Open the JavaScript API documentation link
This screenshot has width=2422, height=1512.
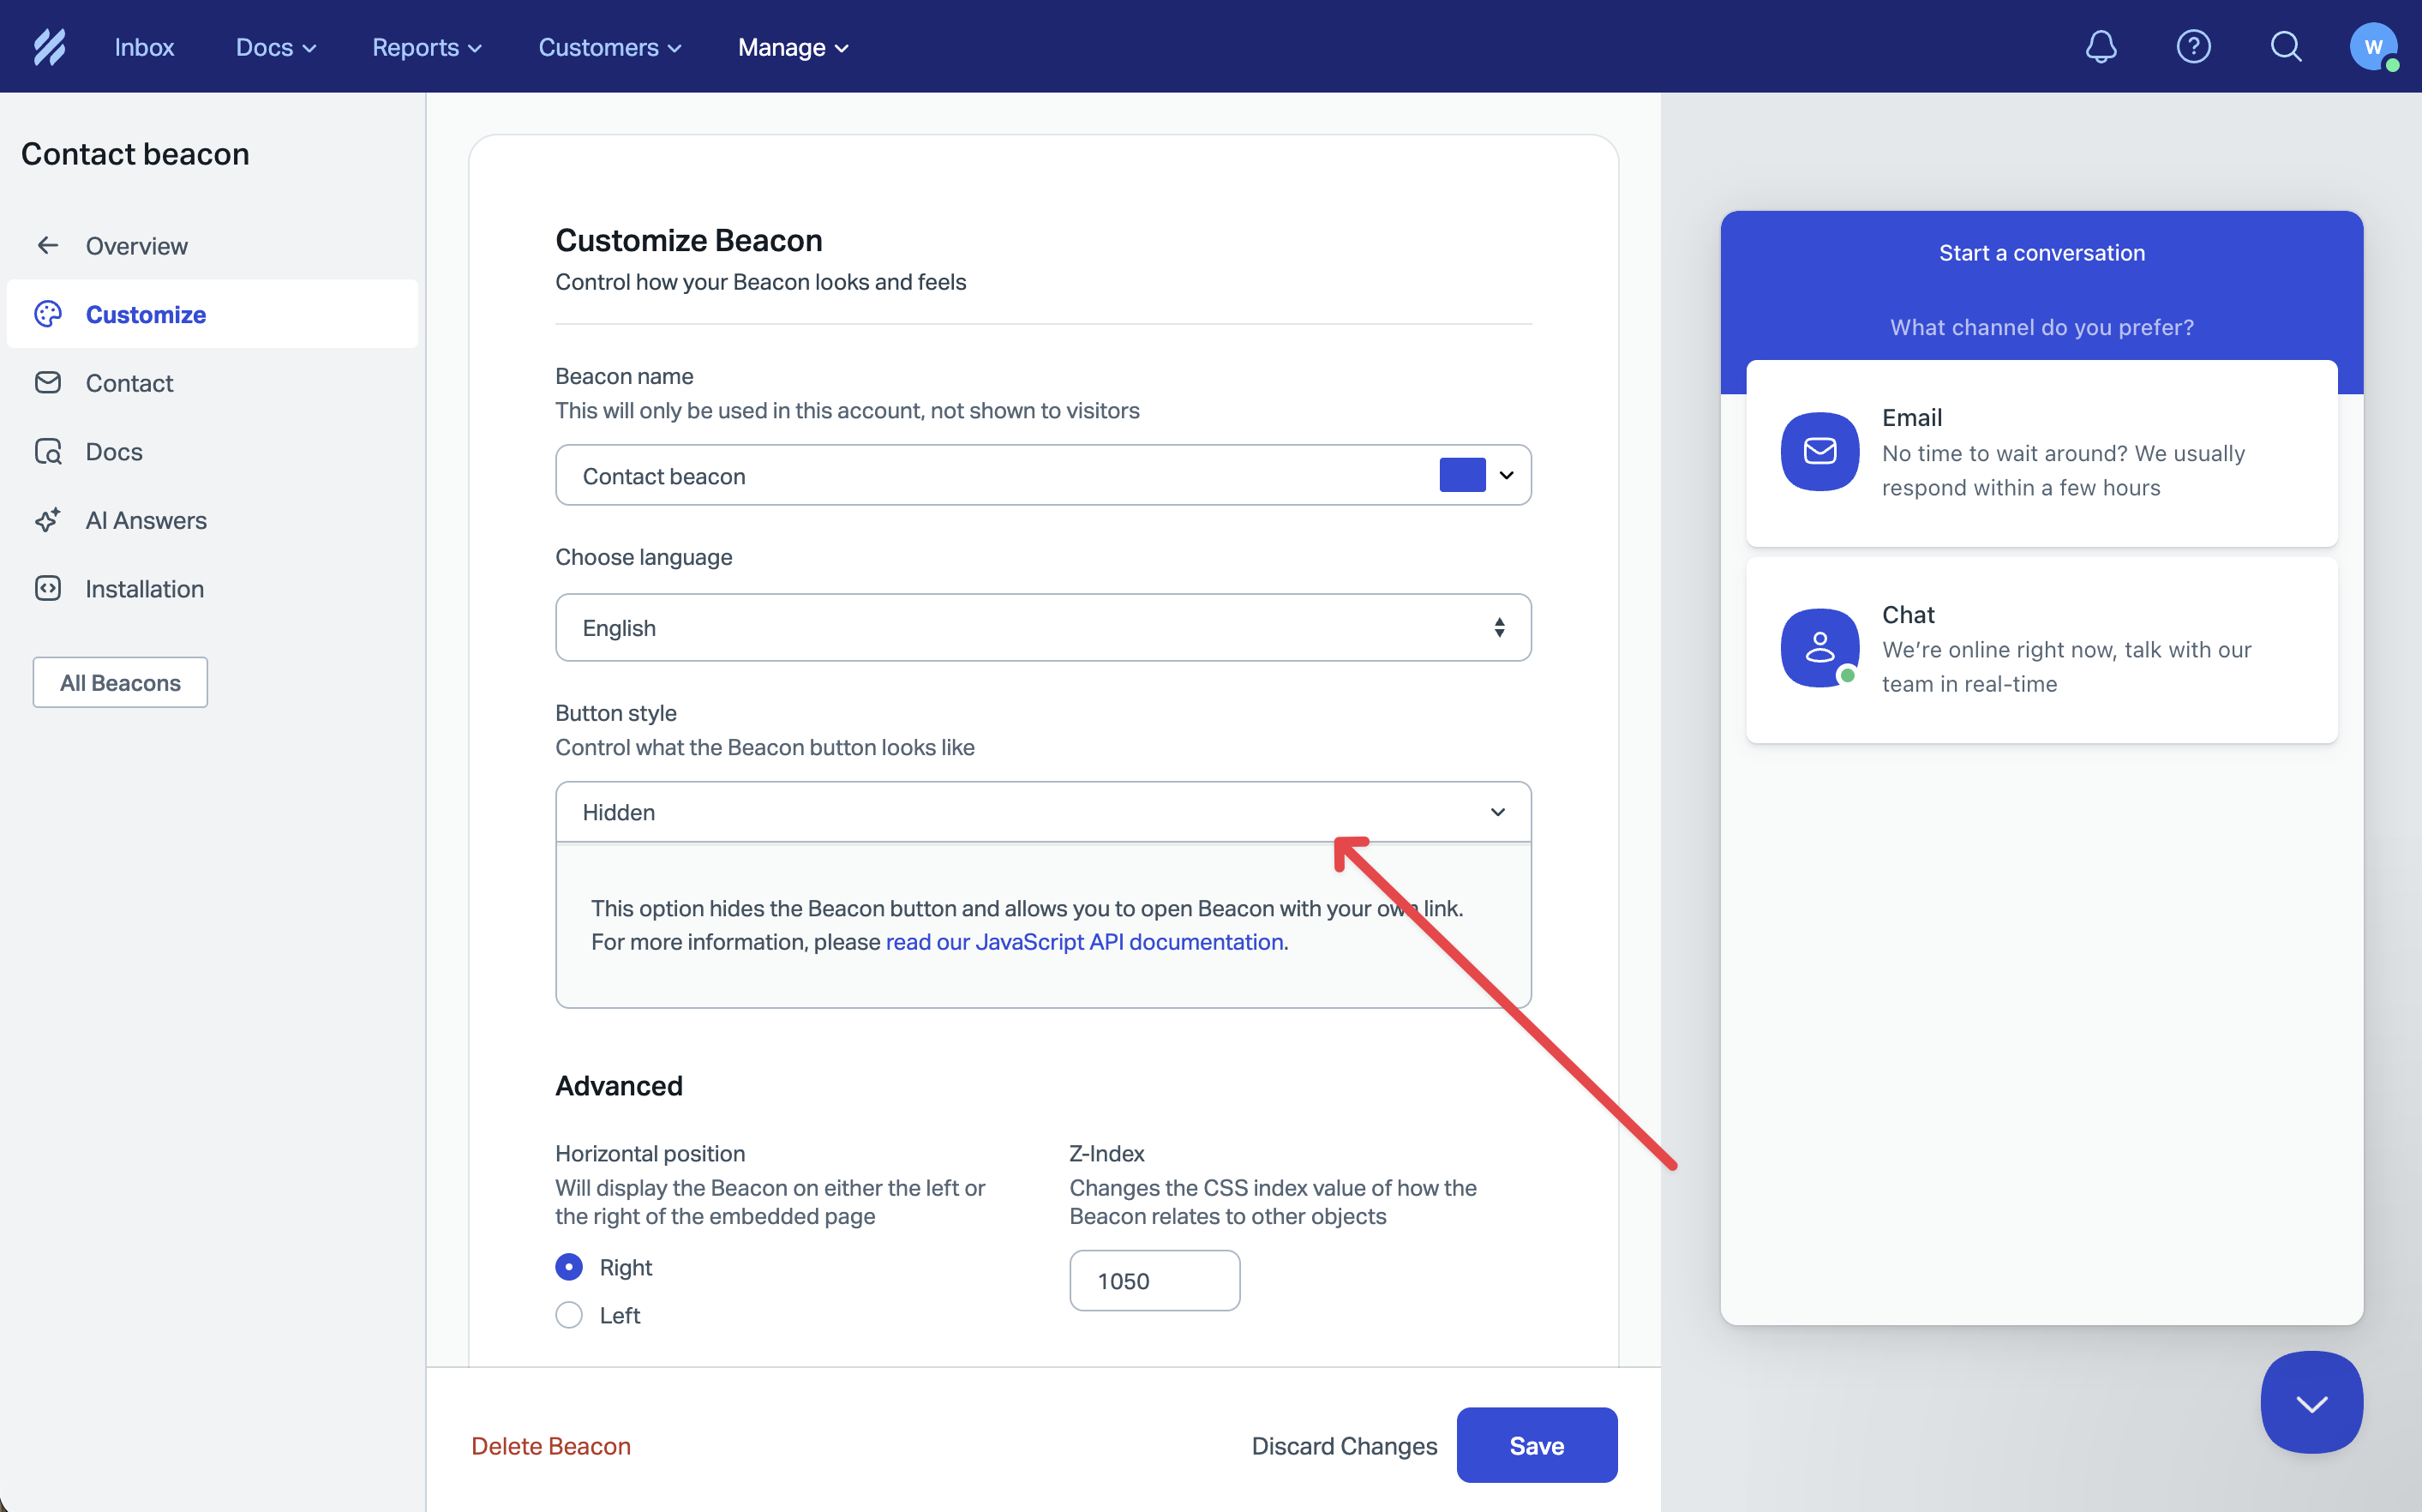coord(1084,942)
